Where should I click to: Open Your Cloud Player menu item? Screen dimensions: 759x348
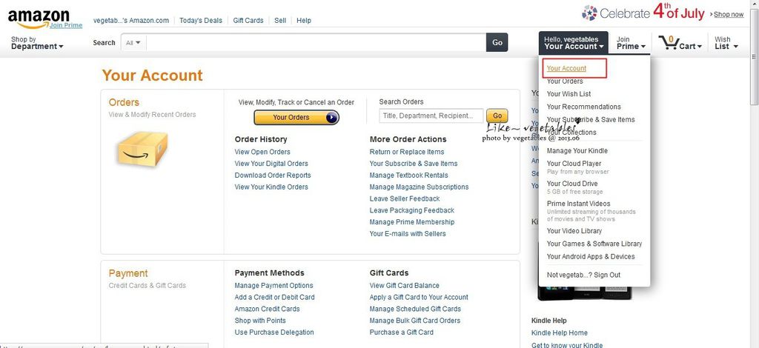[x=574, y=164]
